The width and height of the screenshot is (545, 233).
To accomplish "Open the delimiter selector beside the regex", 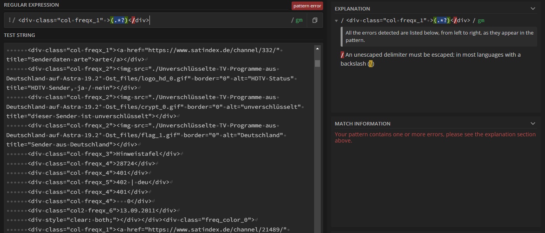I will (x=11, y=20).
